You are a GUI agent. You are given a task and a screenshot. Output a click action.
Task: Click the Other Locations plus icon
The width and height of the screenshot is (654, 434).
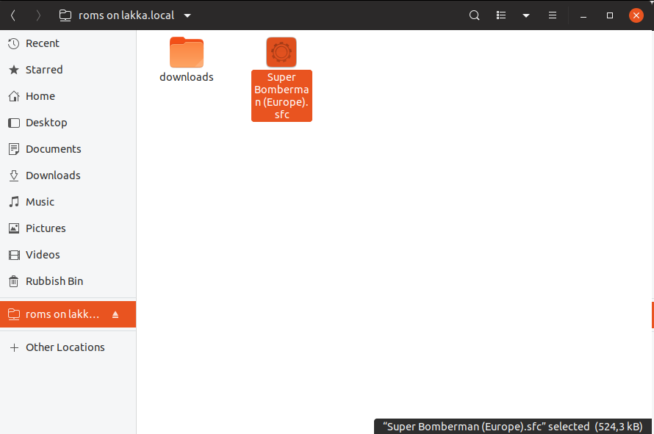[14, 347]
